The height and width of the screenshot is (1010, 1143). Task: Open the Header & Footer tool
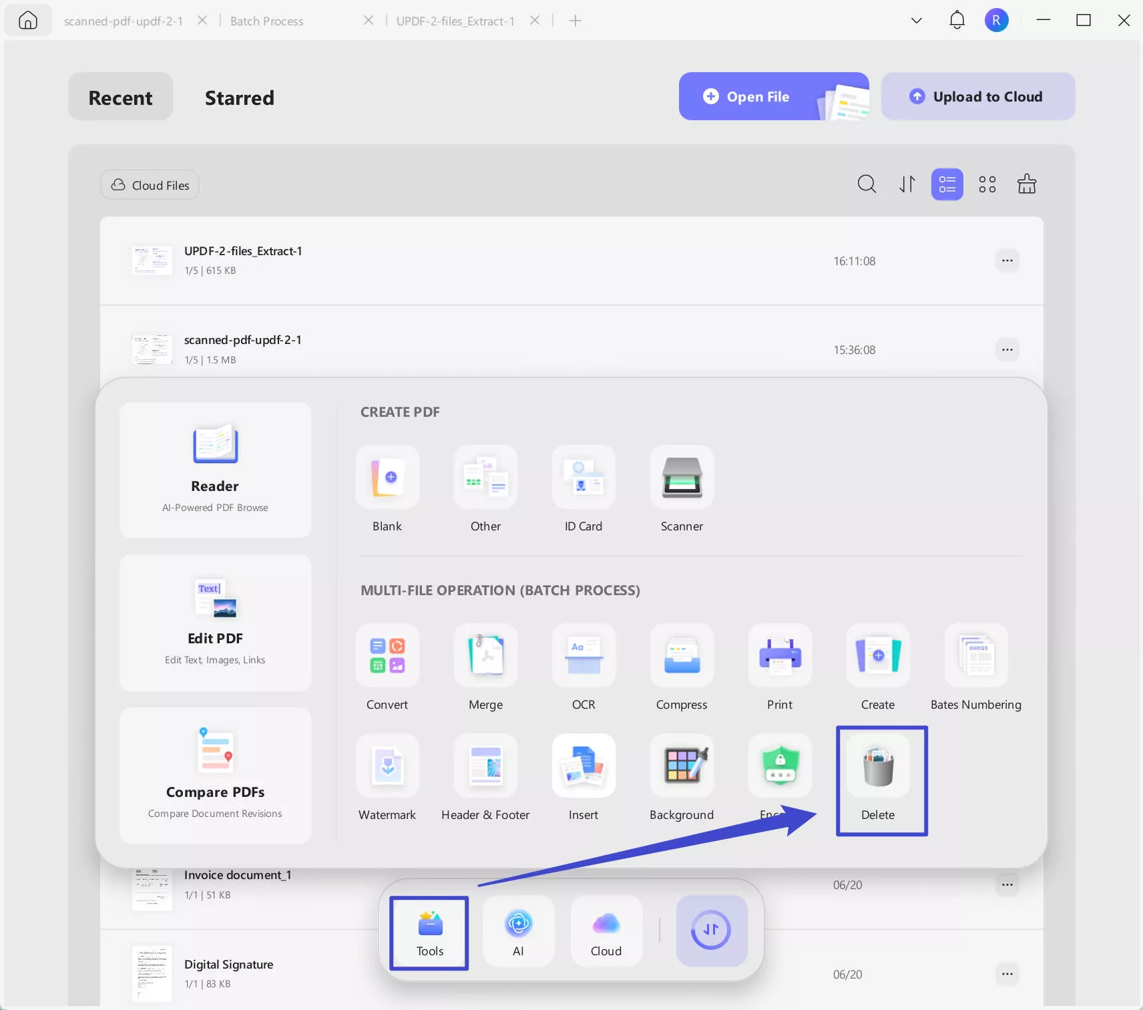[485, 766]
